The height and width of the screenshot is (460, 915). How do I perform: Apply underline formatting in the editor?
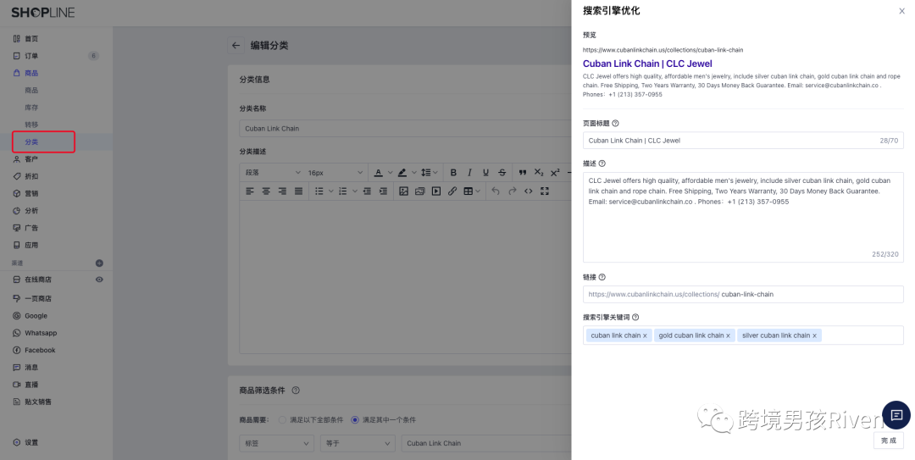click(485, 173)
